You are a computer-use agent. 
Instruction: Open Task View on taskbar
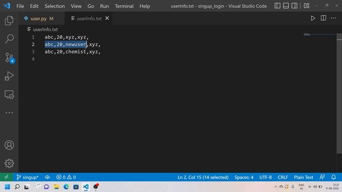pos(27,187)
